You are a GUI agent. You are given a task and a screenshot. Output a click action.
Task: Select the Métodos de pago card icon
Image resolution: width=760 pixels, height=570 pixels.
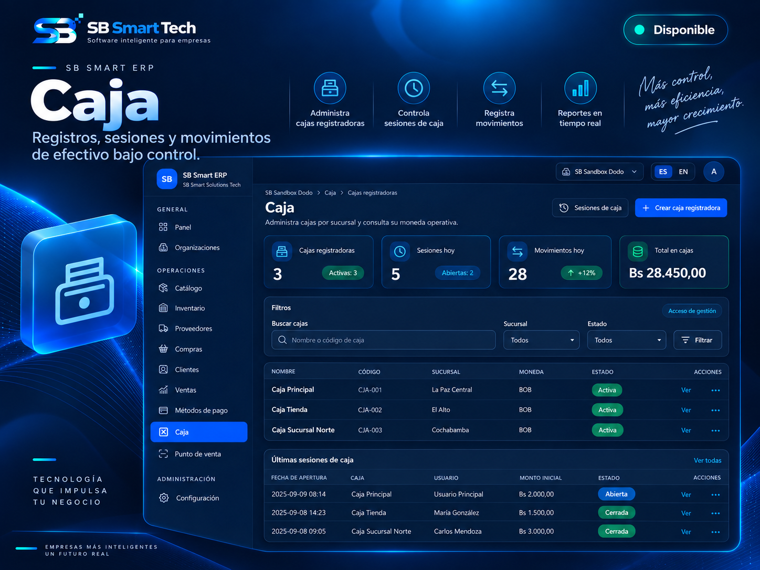point(163,410)
